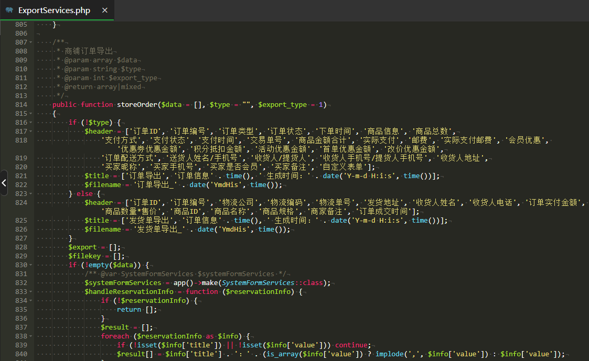Fold the if (!$reservationInfo) block at line 834
Screen dimensions: 589x361
[31, 301]
